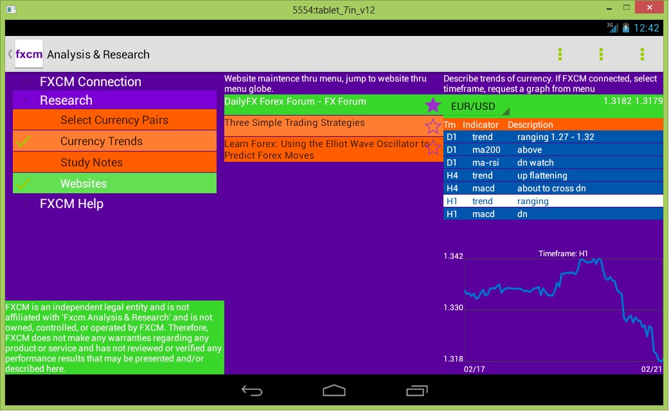The height and width of the screenshot is (411, 669).
Task: Click the 12:42 clock in status bar
Action: 646,28
